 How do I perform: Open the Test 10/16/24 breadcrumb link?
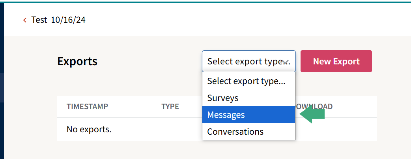click(58, 20)
